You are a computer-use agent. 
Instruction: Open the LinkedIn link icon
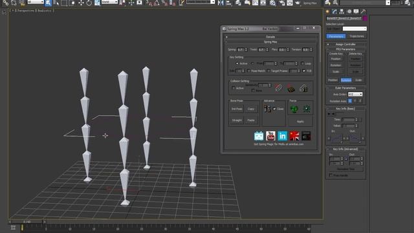[x=283, y=136]
